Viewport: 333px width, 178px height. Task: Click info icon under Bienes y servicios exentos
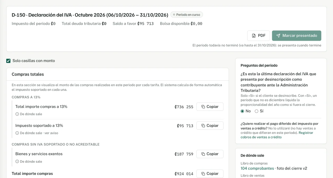[x=17, y=161]
